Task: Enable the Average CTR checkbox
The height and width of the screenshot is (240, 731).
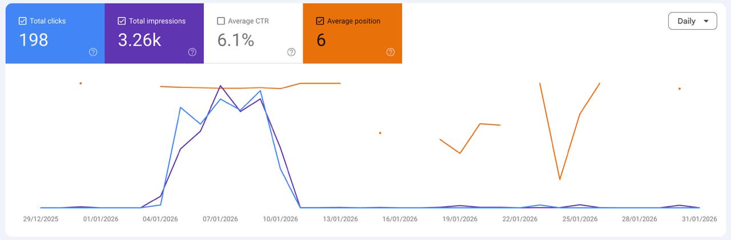Action: click(x=221, y=21)
